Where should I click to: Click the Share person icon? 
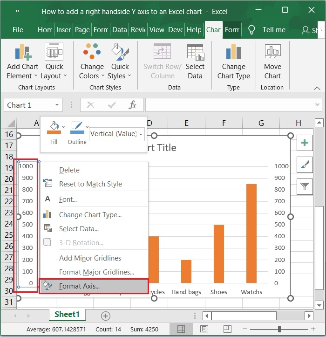(x=306, y=30)
